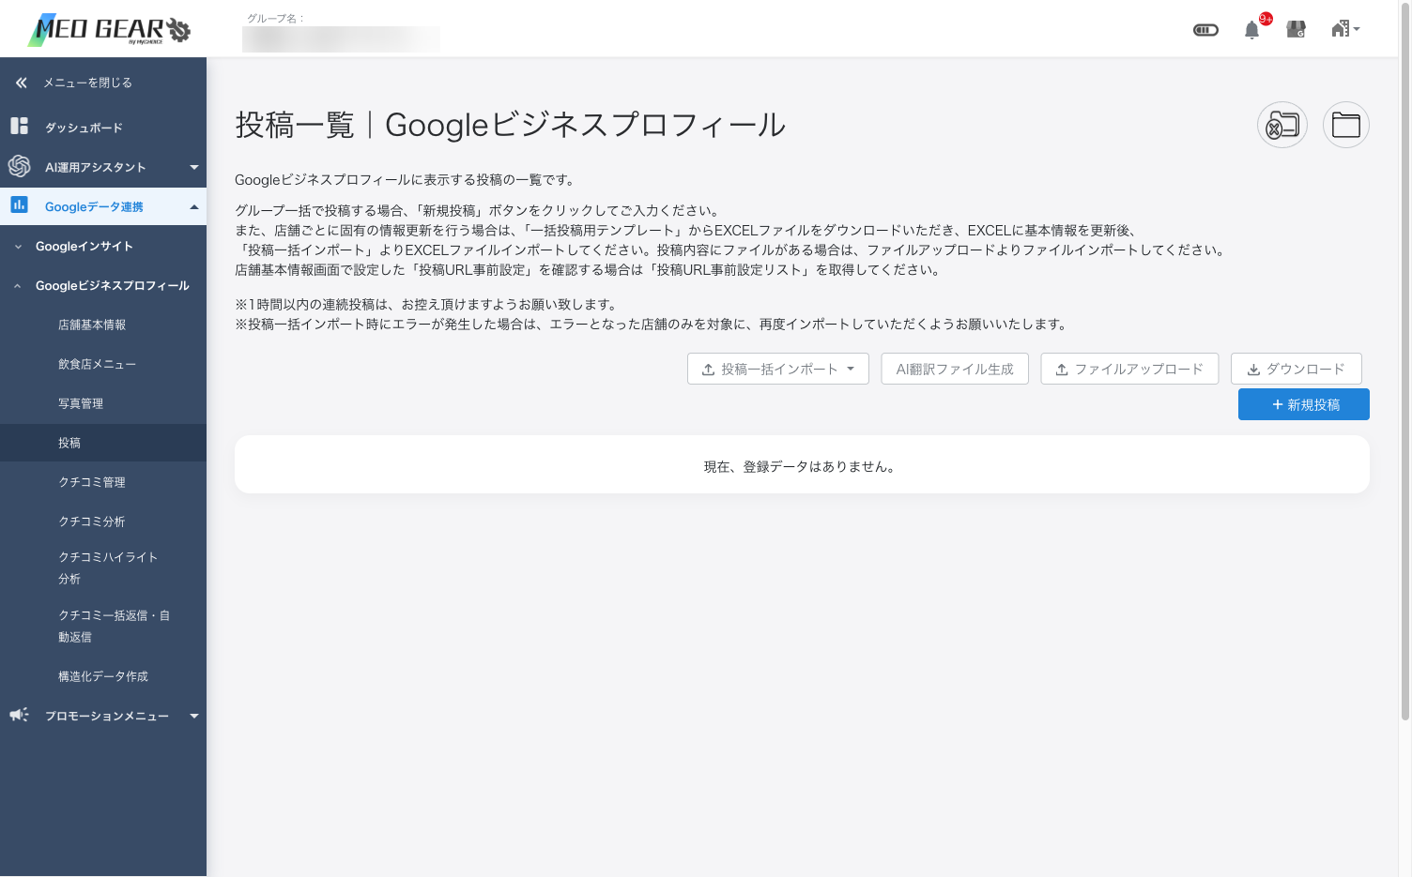Open the building account dropdown

click(1345, 29)
